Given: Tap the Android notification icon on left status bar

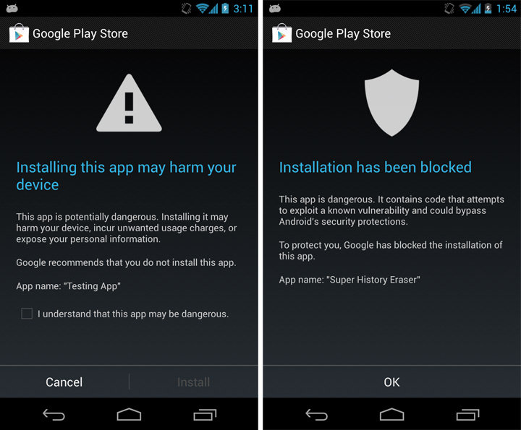Looking at the screenshot, I should pyautogui.click(x=12, y=8).
